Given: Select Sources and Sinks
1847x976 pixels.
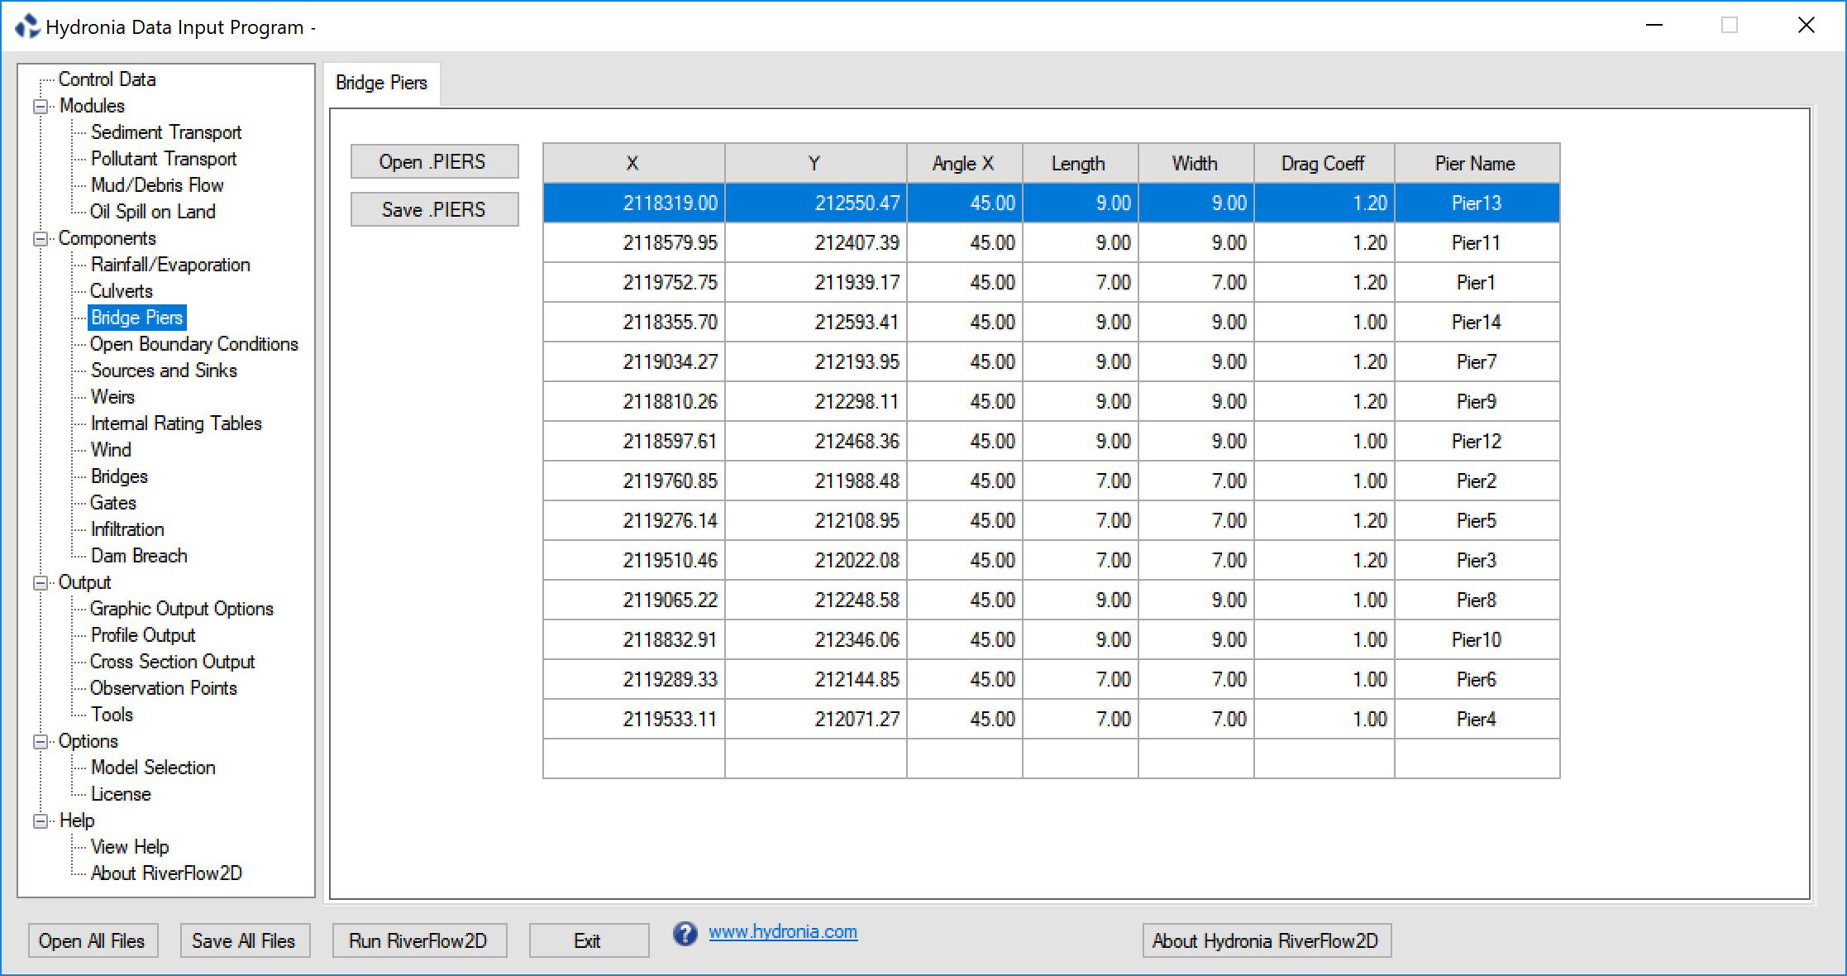Looking at the screenshot, I should pyautogui.click(x=164, y=371).
